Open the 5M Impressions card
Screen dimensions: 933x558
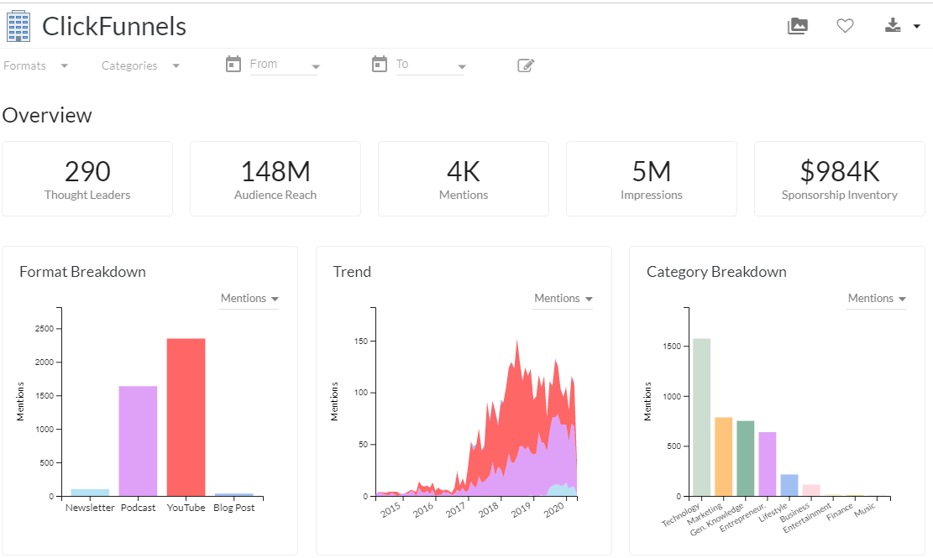[652, 179]
